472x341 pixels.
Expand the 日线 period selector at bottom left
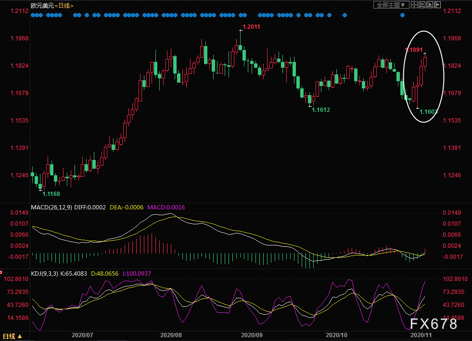click(x=13, y=336)
